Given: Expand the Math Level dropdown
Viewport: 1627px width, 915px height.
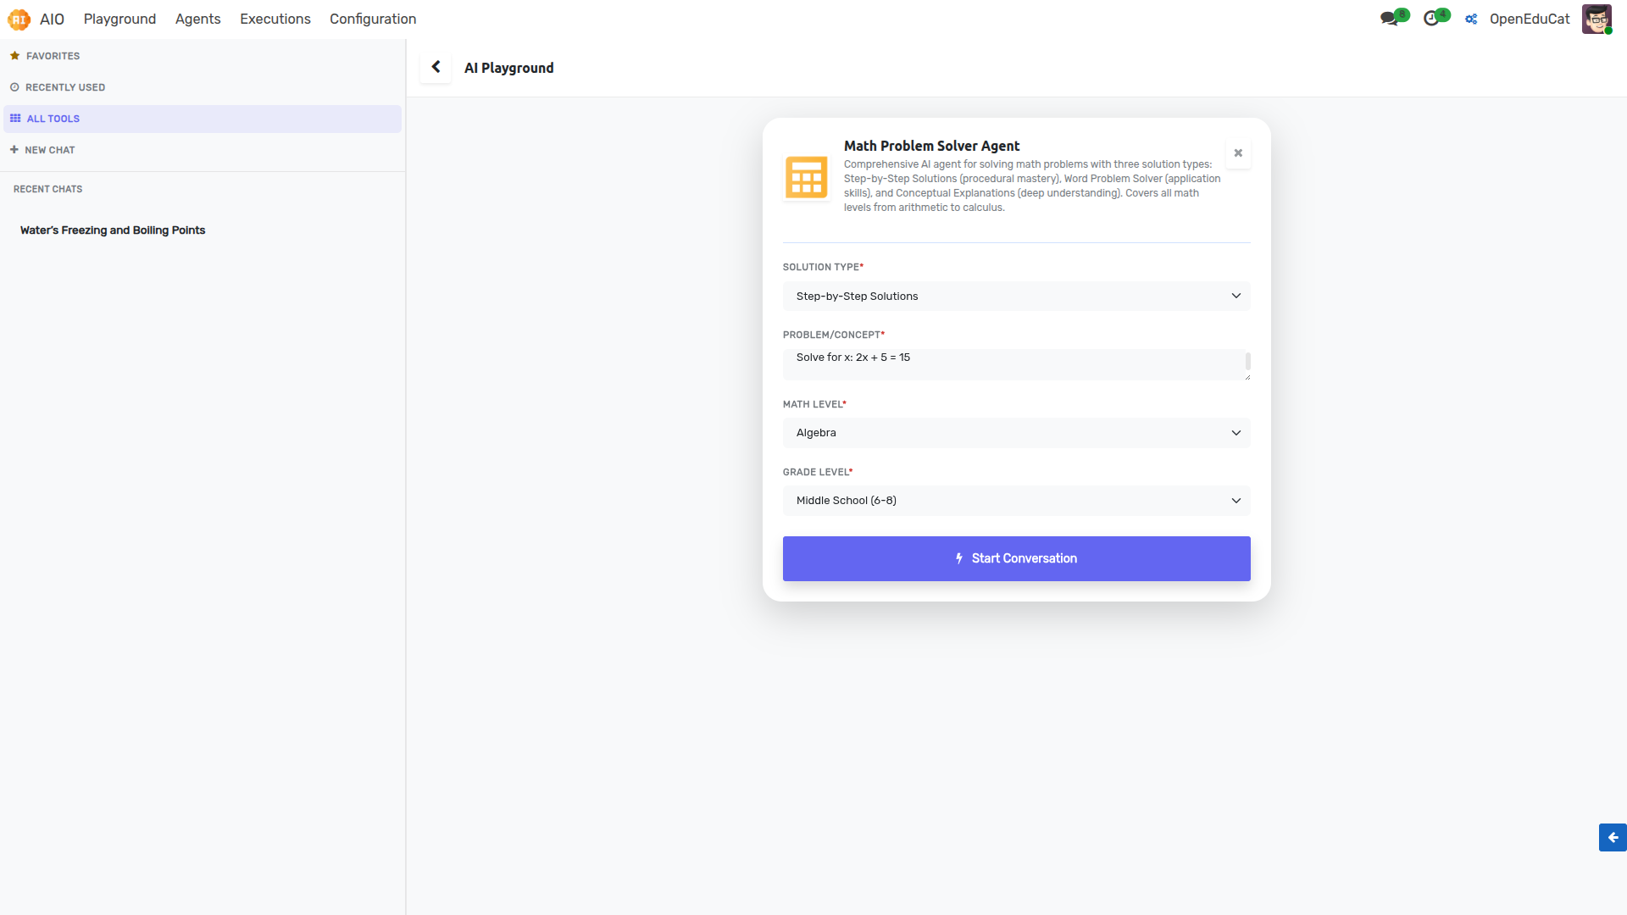Looking at the screenshot, I should point(1016,433).
